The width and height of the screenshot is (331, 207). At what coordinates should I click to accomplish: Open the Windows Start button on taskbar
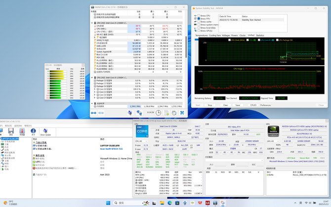[108, 203]
